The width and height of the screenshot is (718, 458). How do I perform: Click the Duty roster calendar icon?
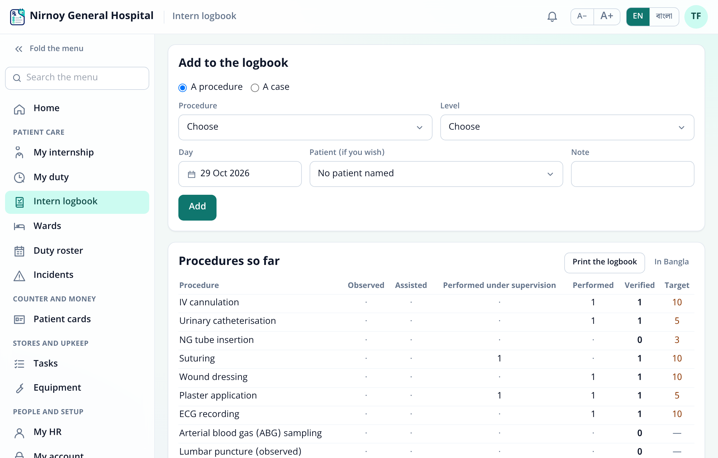pyautogui.click(x=19, y=251)
